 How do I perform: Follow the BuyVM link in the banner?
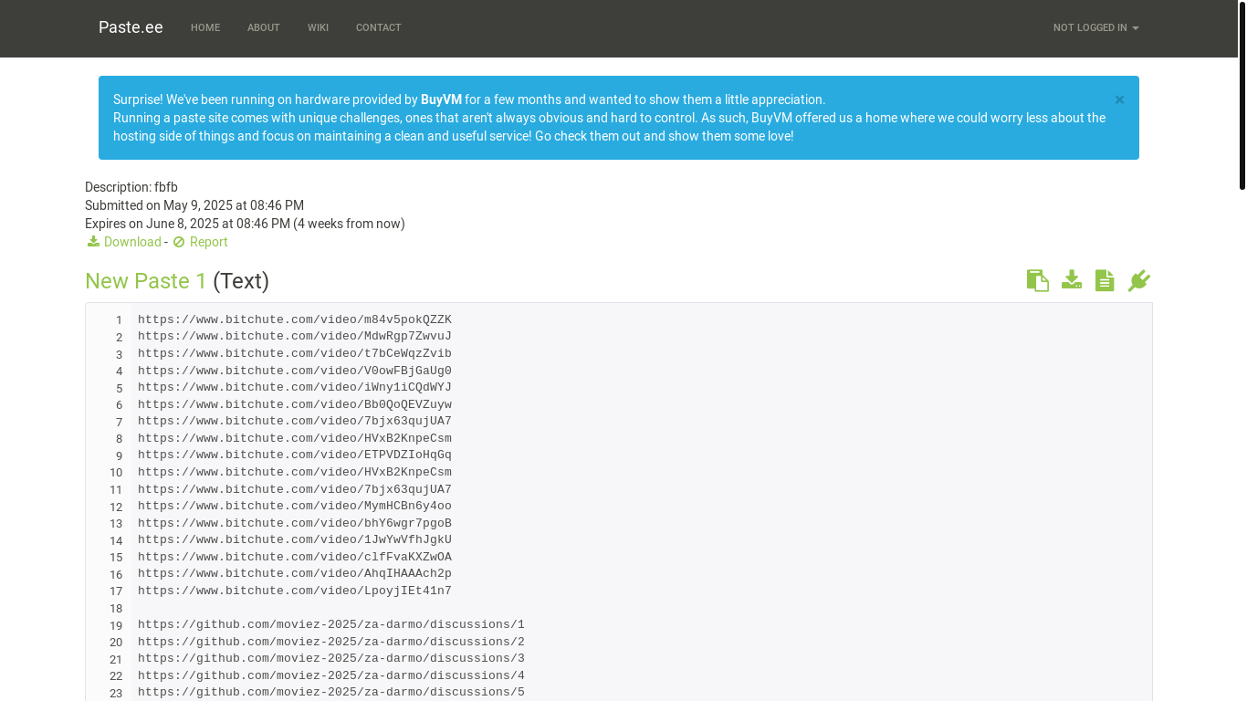[441, 99]
